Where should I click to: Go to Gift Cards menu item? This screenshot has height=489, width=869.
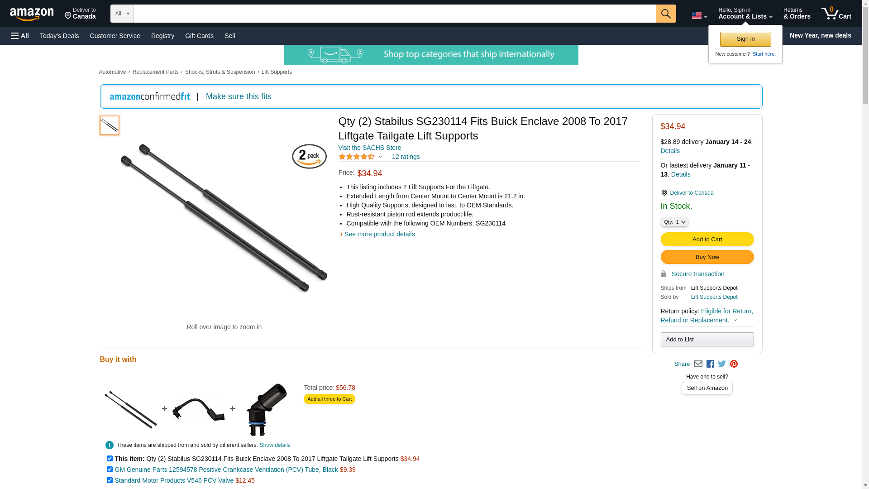[x=199, y=36]
